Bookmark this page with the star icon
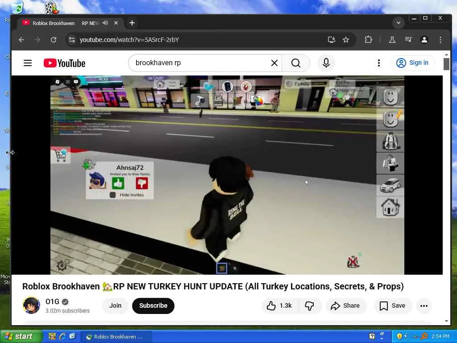457x343 pixels. pyautogui.click(x=346, y=40)
